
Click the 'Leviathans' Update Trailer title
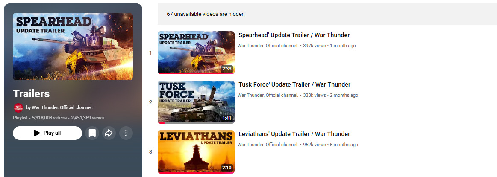tap(294, 134)
